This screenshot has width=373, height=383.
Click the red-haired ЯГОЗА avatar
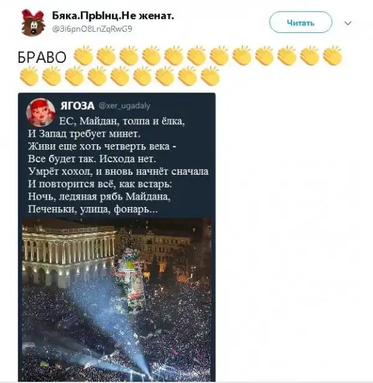click(40, 113)
